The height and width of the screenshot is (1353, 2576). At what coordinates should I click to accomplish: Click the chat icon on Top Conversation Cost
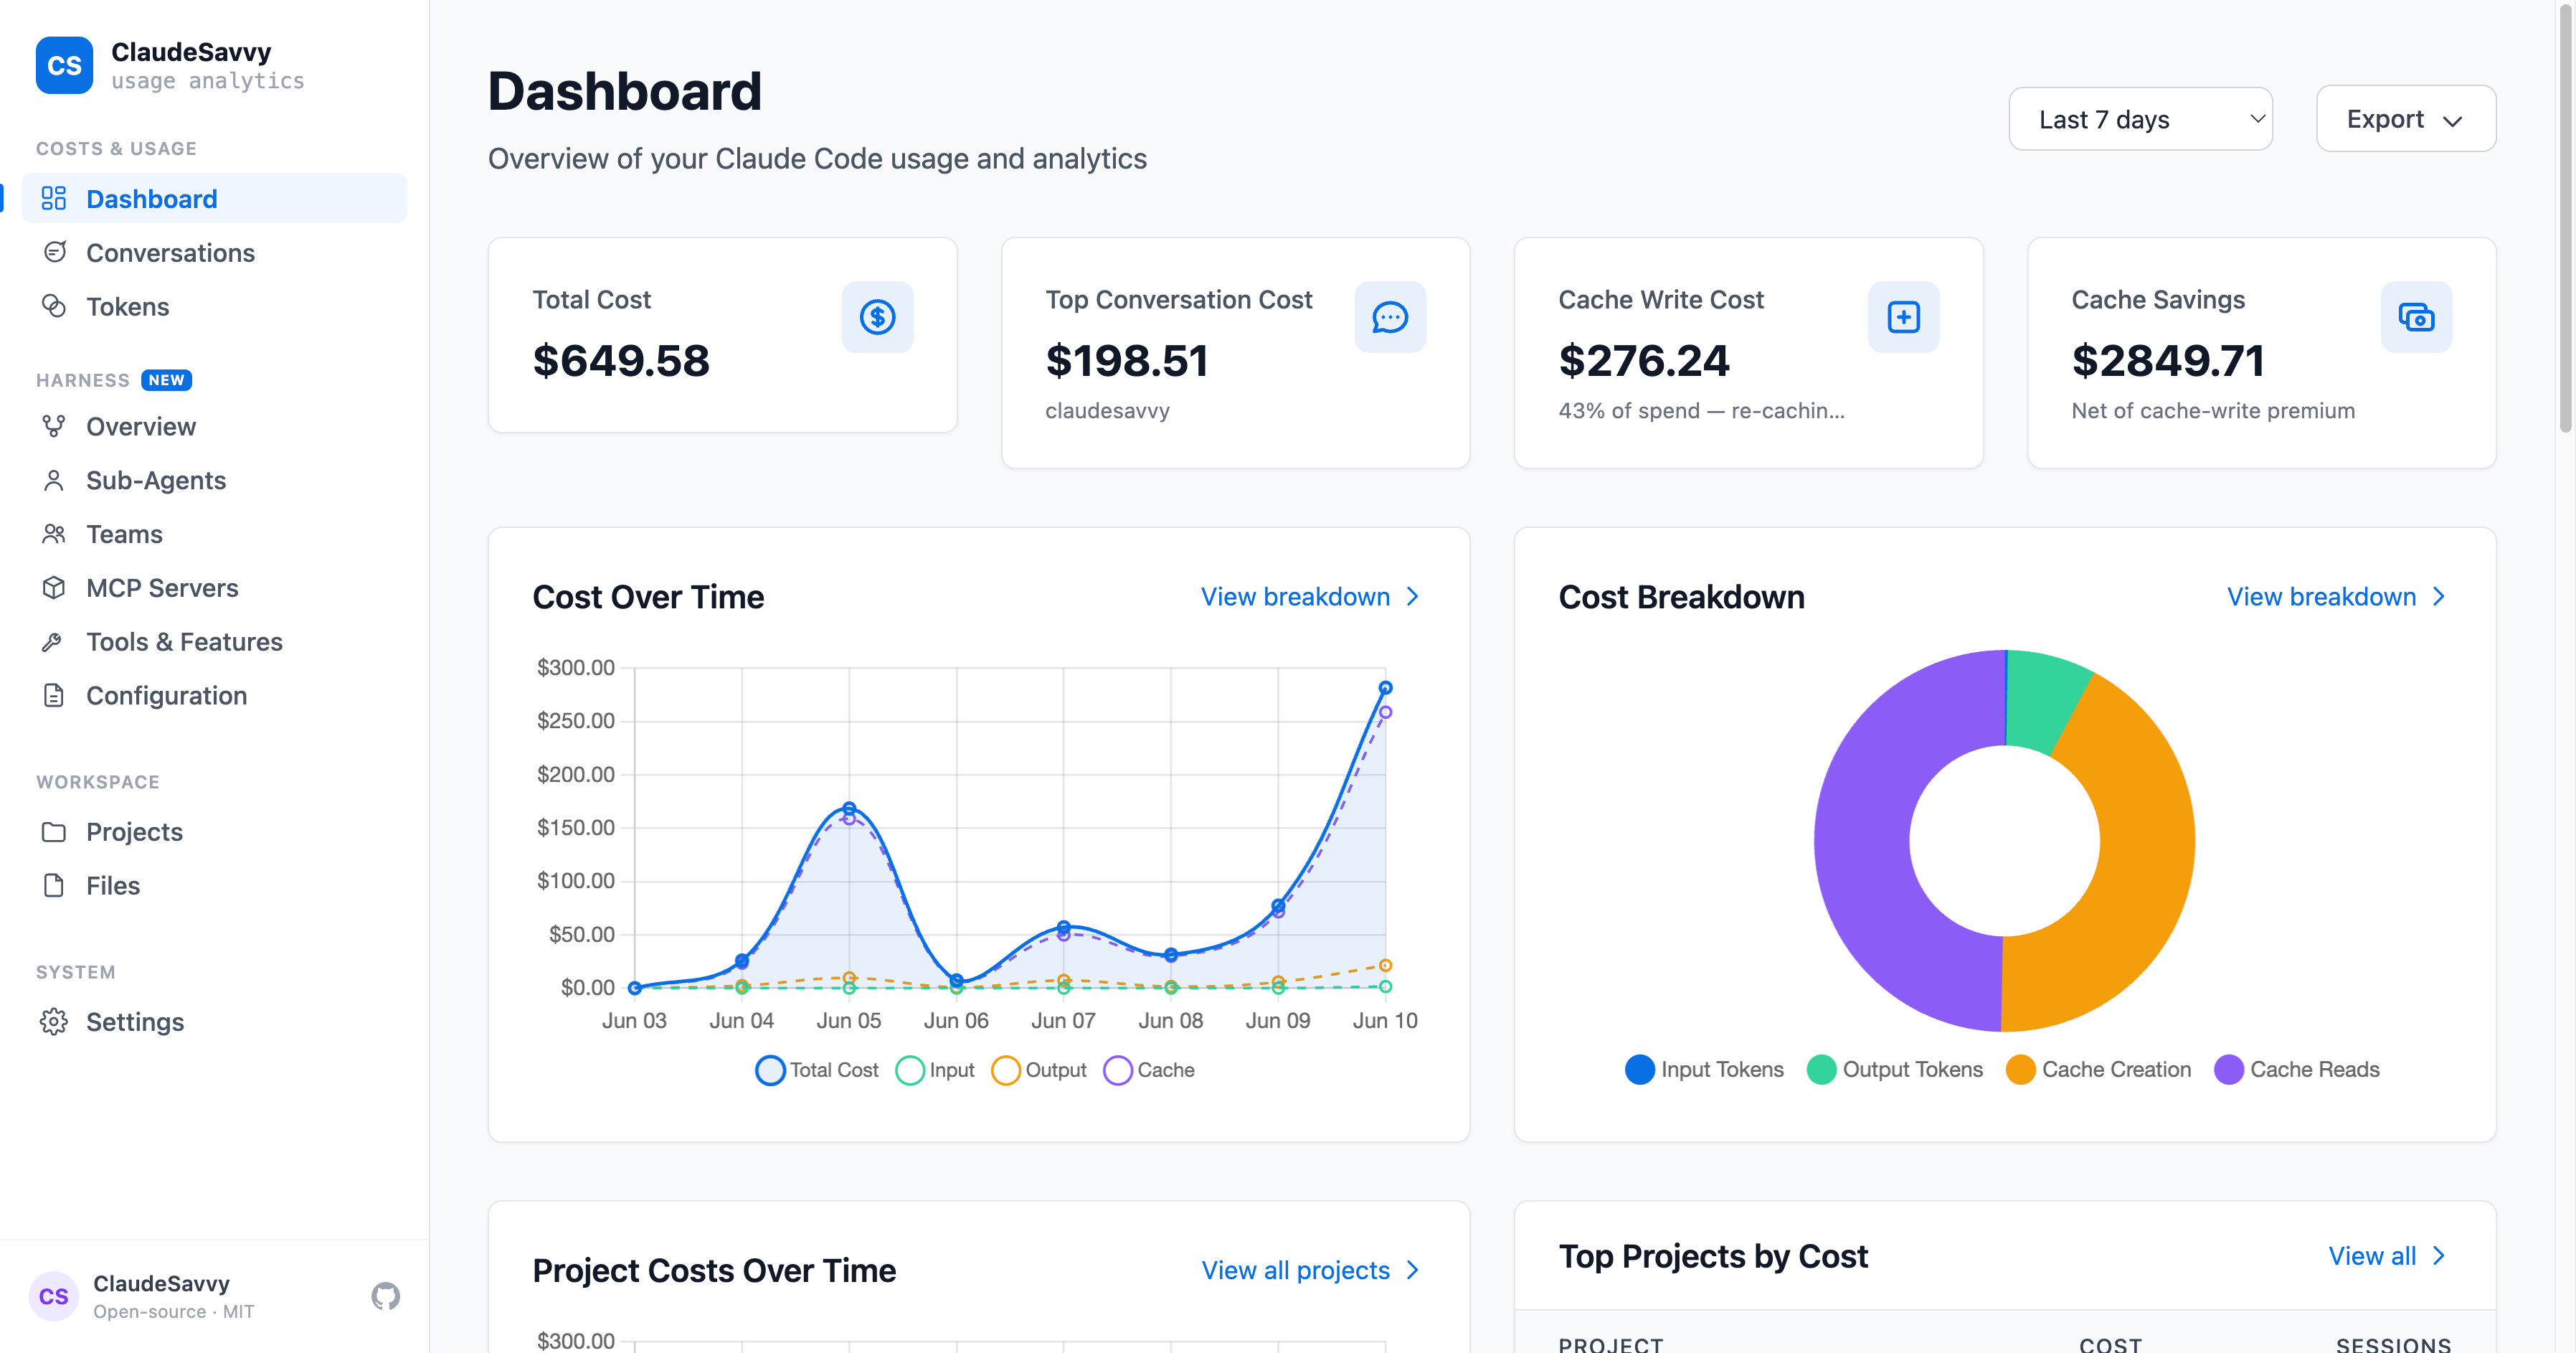coord(1390,317)
